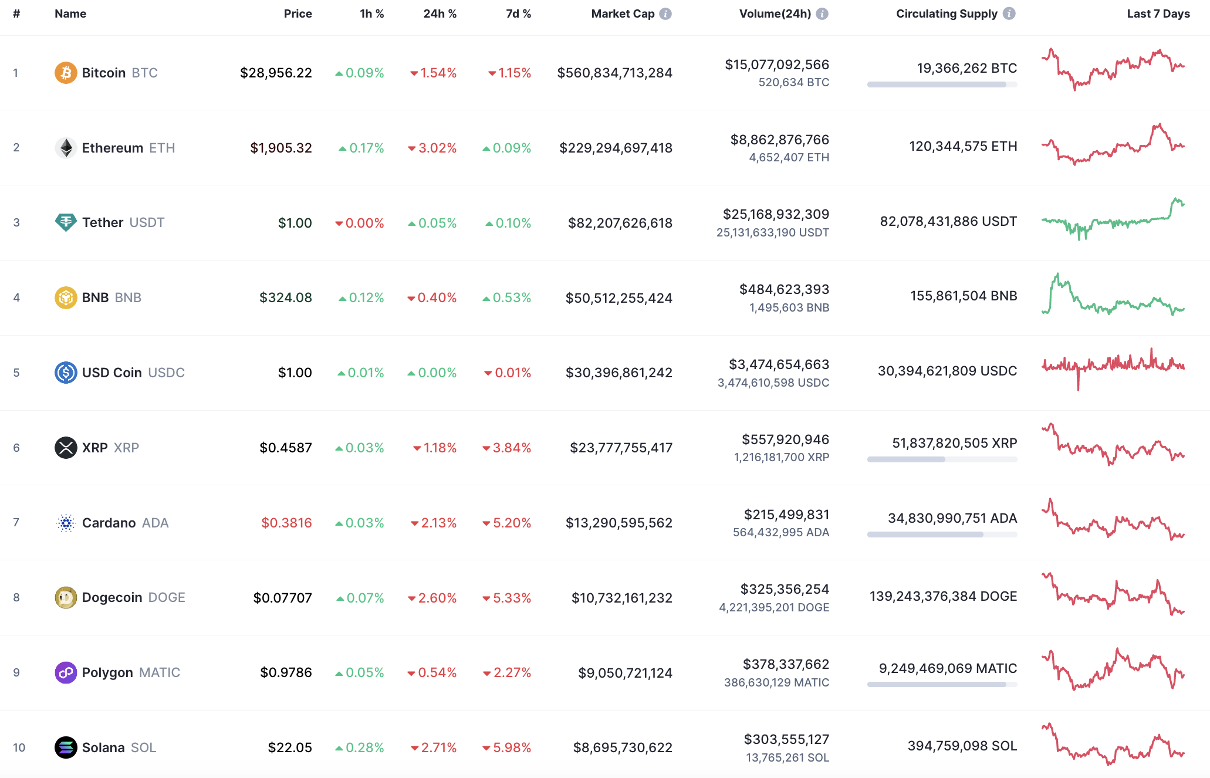Click the Dogecoin DOGE logo icon
Image resolution: width=1210 pixels, height=778 pixels.
66,597
